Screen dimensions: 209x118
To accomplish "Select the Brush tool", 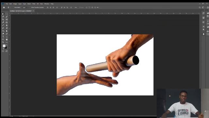I will point(3,25).
